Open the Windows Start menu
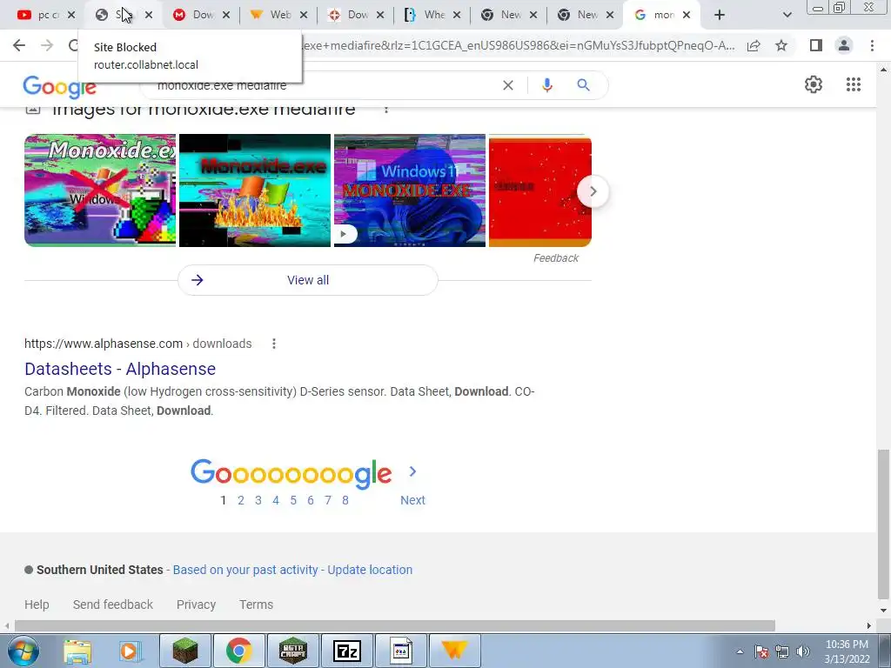This screenshot has width=891, height=668. [23, 651]
